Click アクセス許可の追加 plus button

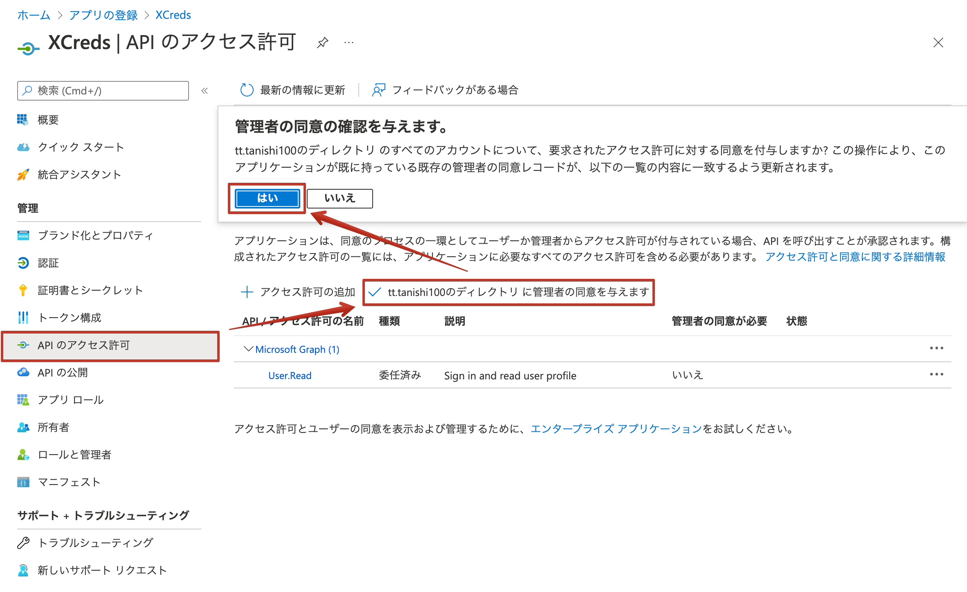298,292
